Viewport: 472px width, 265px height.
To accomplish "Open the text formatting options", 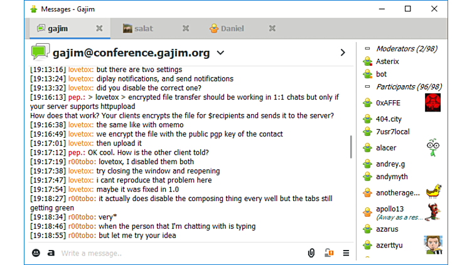I will coord(51,252).
